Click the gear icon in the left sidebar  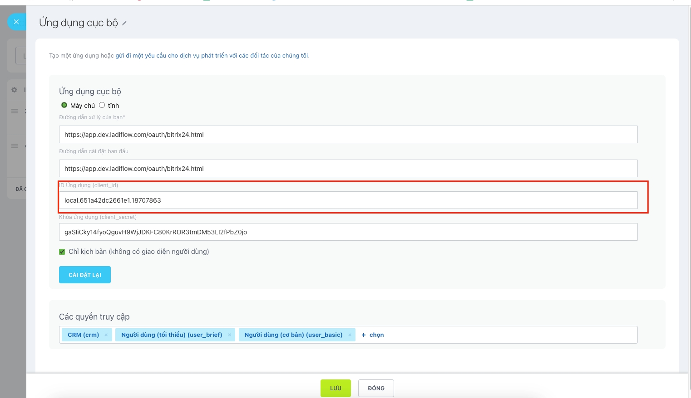coord(15,90)
